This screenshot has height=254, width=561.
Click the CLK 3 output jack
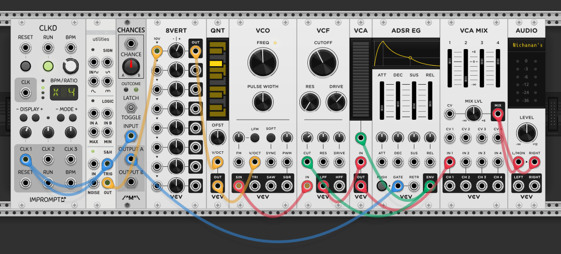(x=70, y=159)
